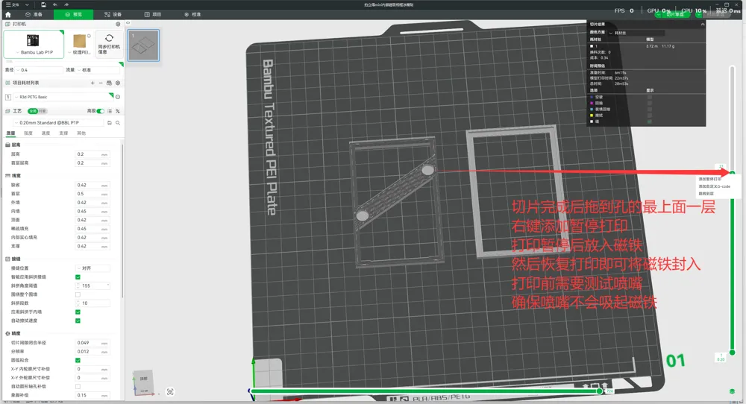Click the 切片单盘 slice button
The image size is (746, 404).
coord(674,14)
